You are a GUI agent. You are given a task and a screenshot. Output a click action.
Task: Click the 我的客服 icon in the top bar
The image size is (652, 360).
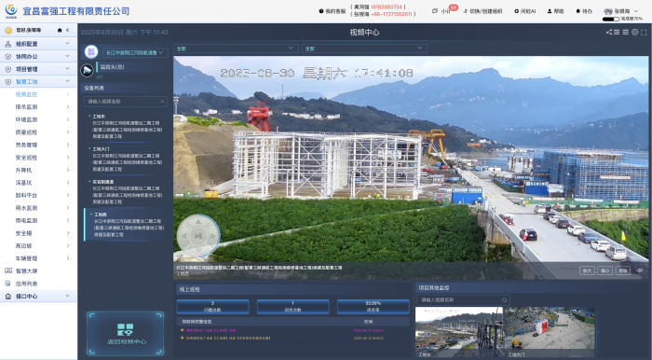click(321, 11)
